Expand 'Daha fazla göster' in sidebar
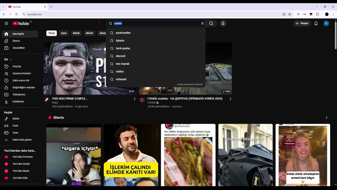This screenshot has width=337, height=190. pos(22,140)
